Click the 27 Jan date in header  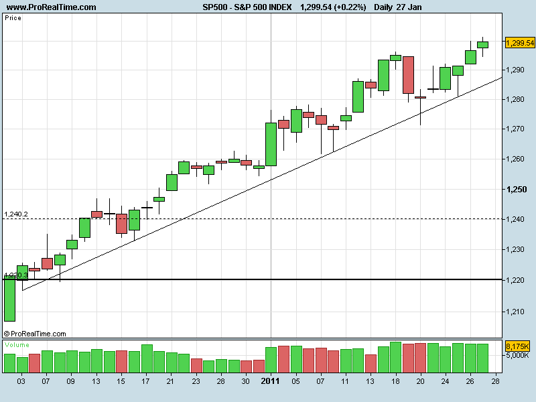[x=409, y=7]
